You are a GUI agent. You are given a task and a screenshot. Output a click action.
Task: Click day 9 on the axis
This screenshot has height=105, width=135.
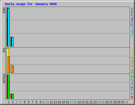pos(40,102)
